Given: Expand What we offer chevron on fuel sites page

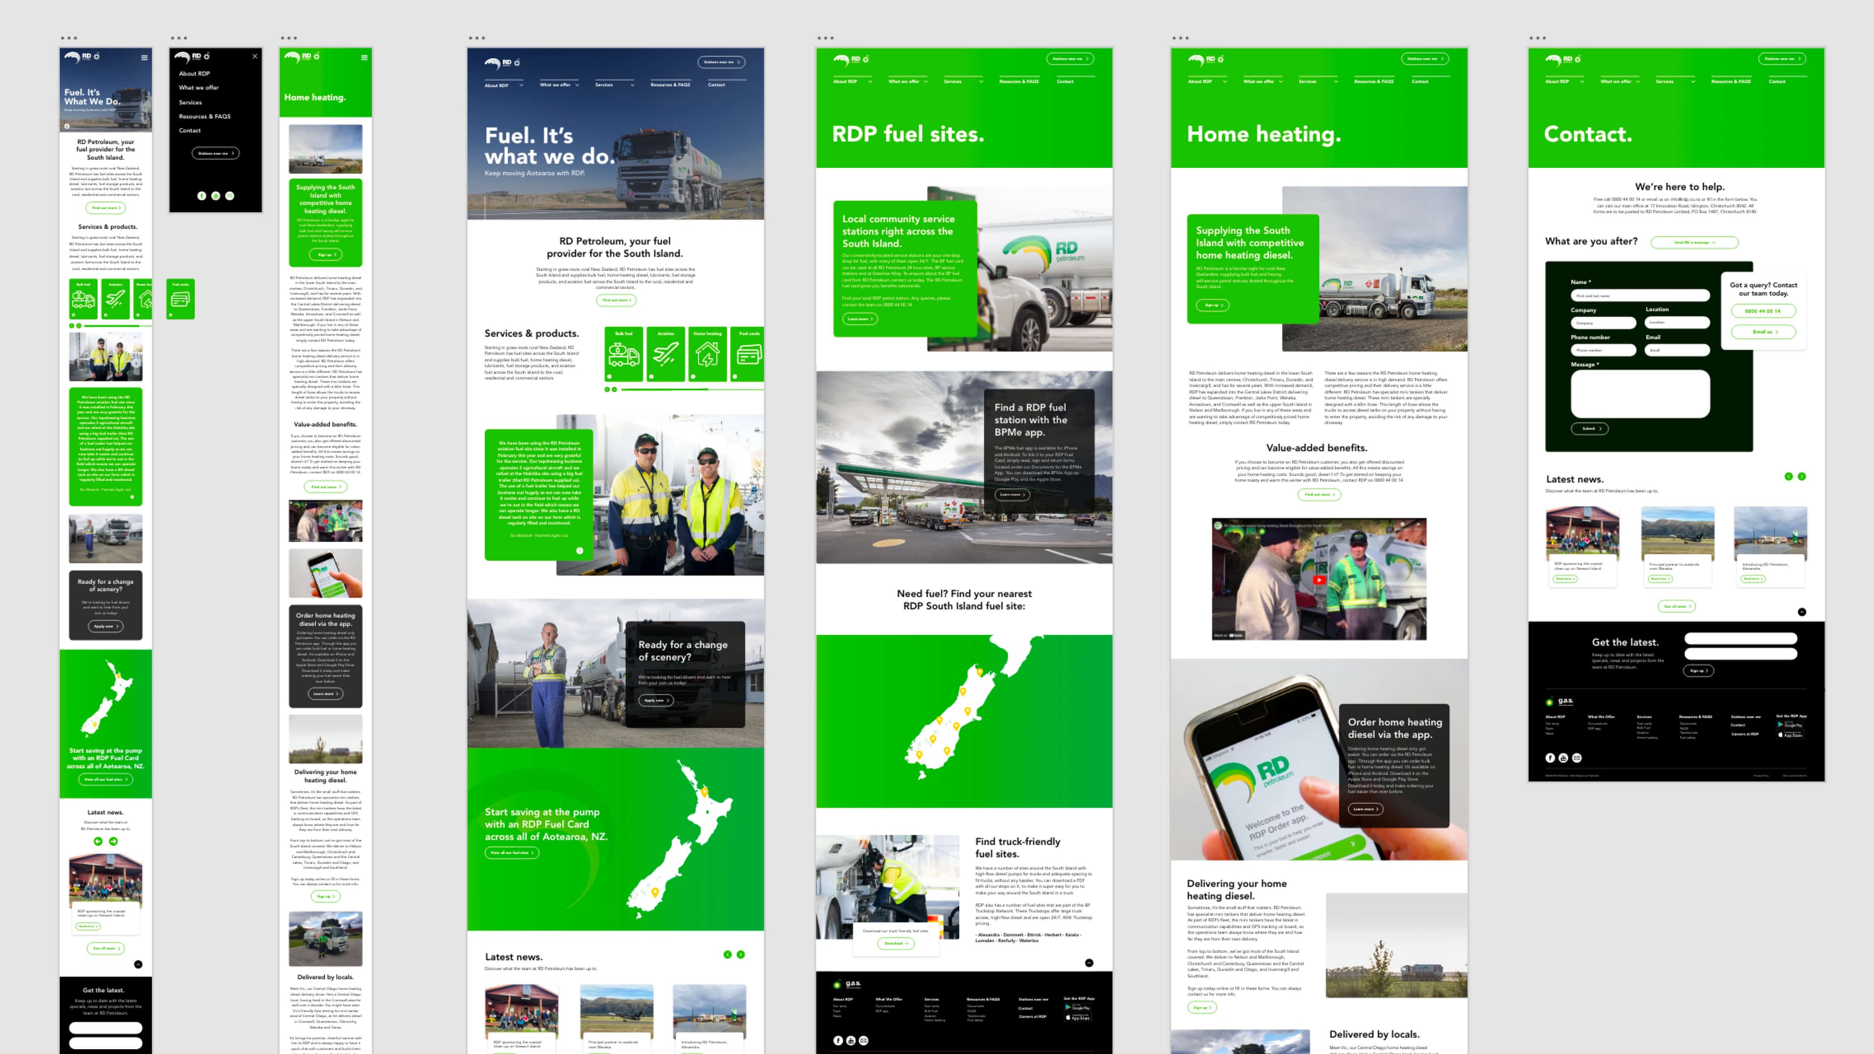Looking at the screenshot, I should pyautogui.click(x=926, y=81).
